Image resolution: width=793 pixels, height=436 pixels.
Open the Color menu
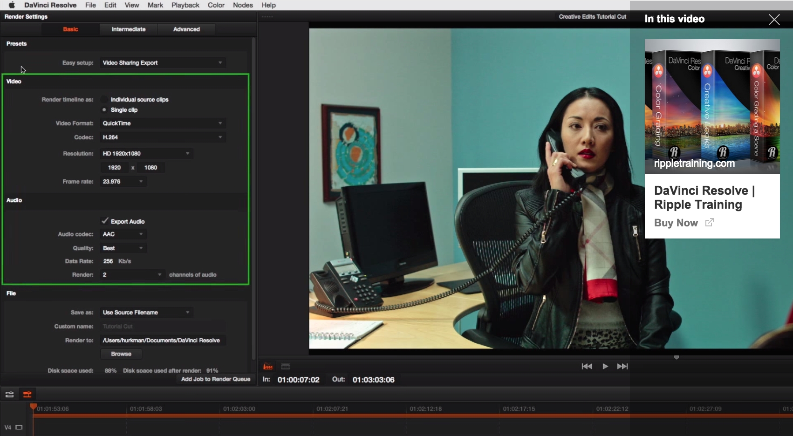[216, 5]
